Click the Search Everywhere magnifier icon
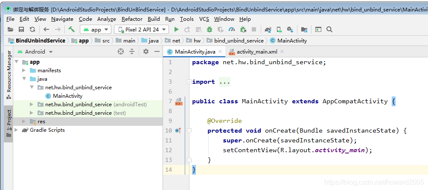The image size is (428, 190). tap(329, 29)
